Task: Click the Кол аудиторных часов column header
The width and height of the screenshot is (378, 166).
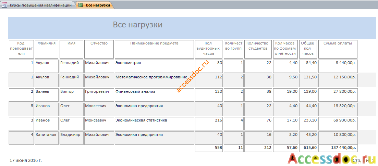Action: 208,49
